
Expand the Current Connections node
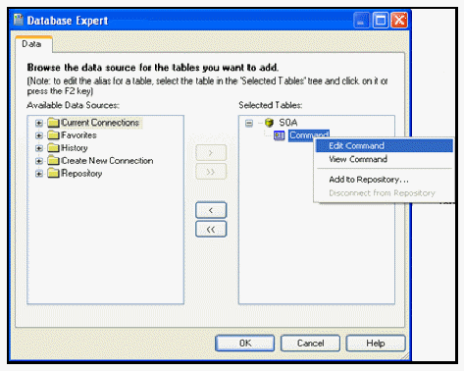pos(39,123)
